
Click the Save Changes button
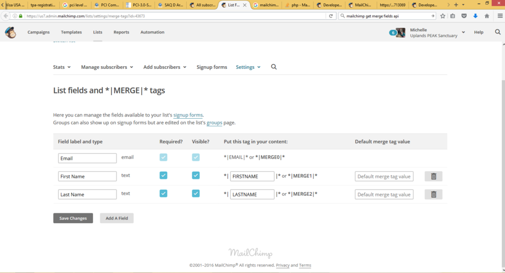[x=73, y=218]
